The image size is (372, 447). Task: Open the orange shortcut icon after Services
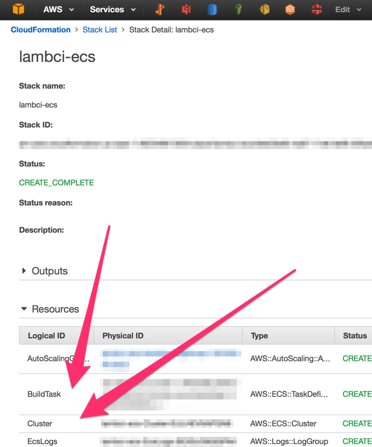point(160,9)
